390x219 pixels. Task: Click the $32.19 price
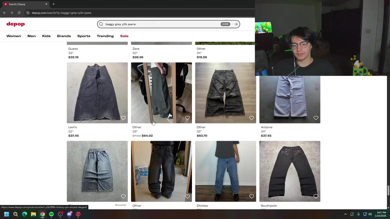click(x=73, y=57)
